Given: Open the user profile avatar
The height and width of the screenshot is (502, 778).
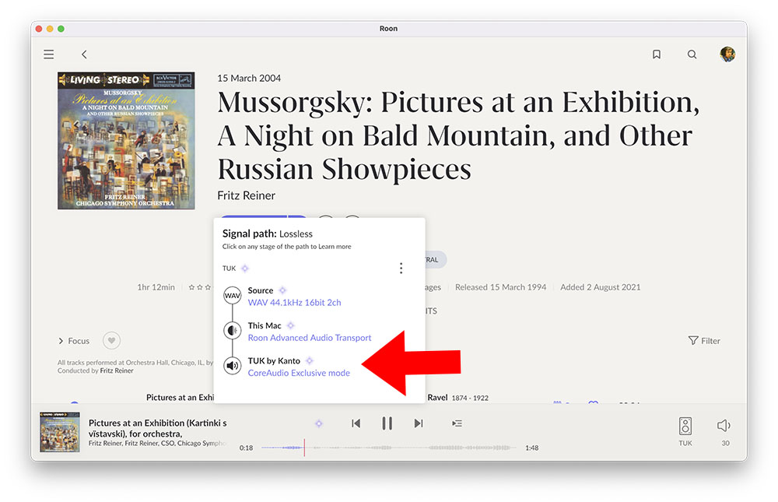Looking at the screenshot, I should pyautogui.click(x=727, y=54).
